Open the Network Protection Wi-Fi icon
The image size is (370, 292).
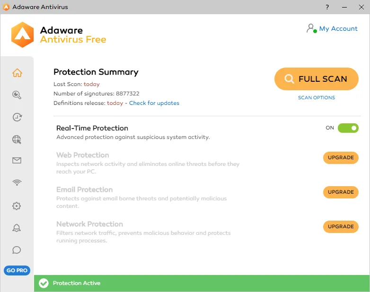pos(17,183)
